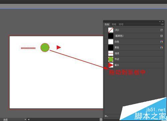
Task: Close the swatches panel
Action: [x=163, y=21]
